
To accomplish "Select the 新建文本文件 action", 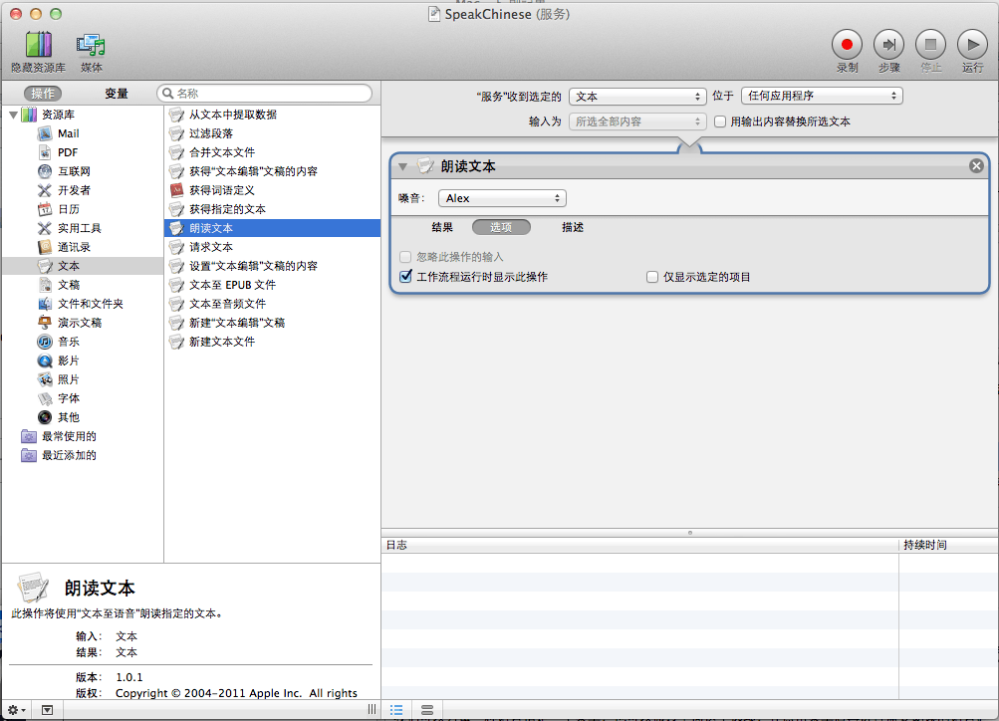I will [x=273, y=342].
